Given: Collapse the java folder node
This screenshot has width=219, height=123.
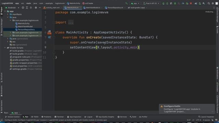Looking at the screenshot, I should (8, 17).
